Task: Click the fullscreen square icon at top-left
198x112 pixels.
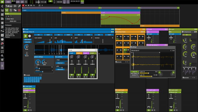Action: pos(2,2)
